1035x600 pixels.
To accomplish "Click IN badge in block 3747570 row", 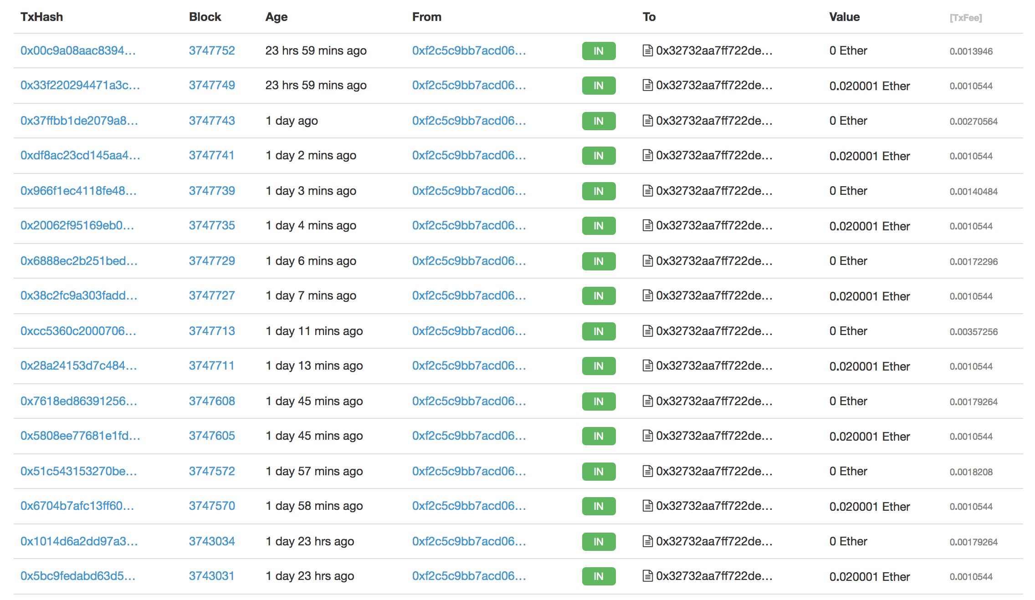I will pyautogui.click(x=599, y=506).
